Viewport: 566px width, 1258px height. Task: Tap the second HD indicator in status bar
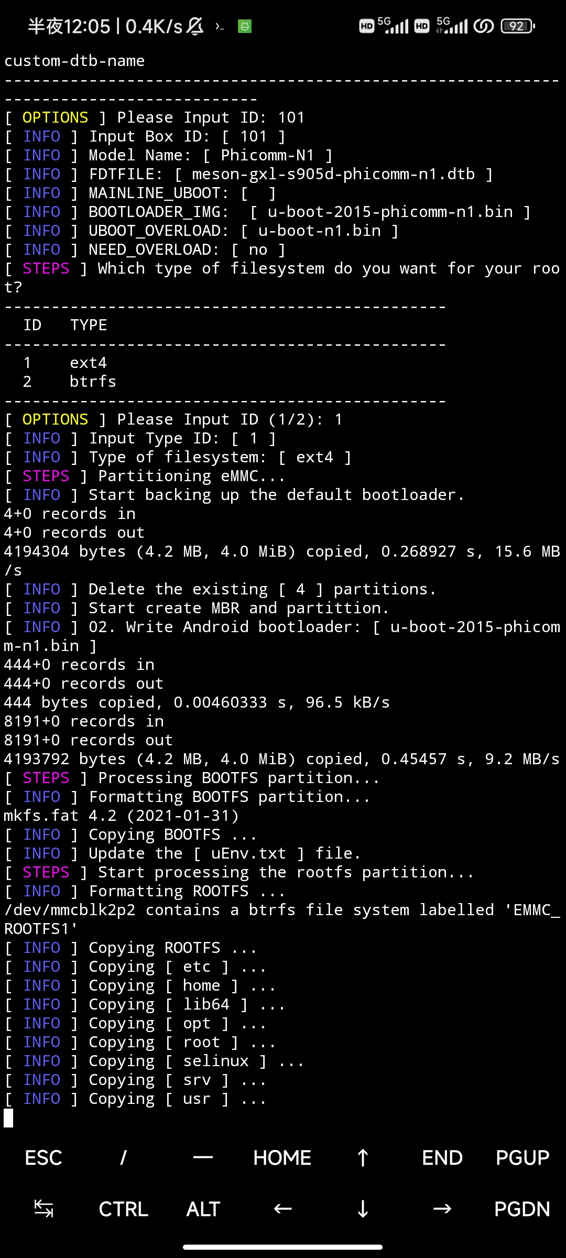click(x=422, y=26)
